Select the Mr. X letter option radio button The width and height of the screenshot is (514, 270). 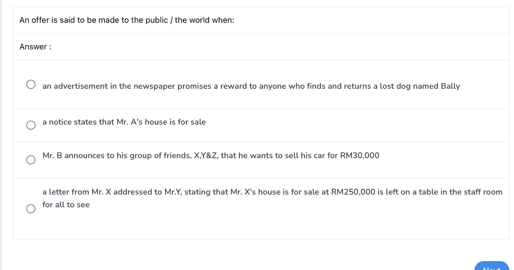[31, 209]
